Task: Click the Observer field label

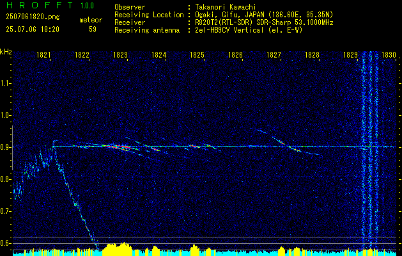Action: coord(130,7)
